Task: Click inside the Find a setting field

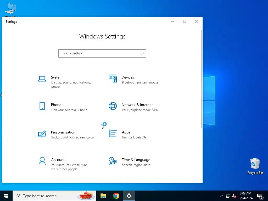Action: [x=102, y=53]
